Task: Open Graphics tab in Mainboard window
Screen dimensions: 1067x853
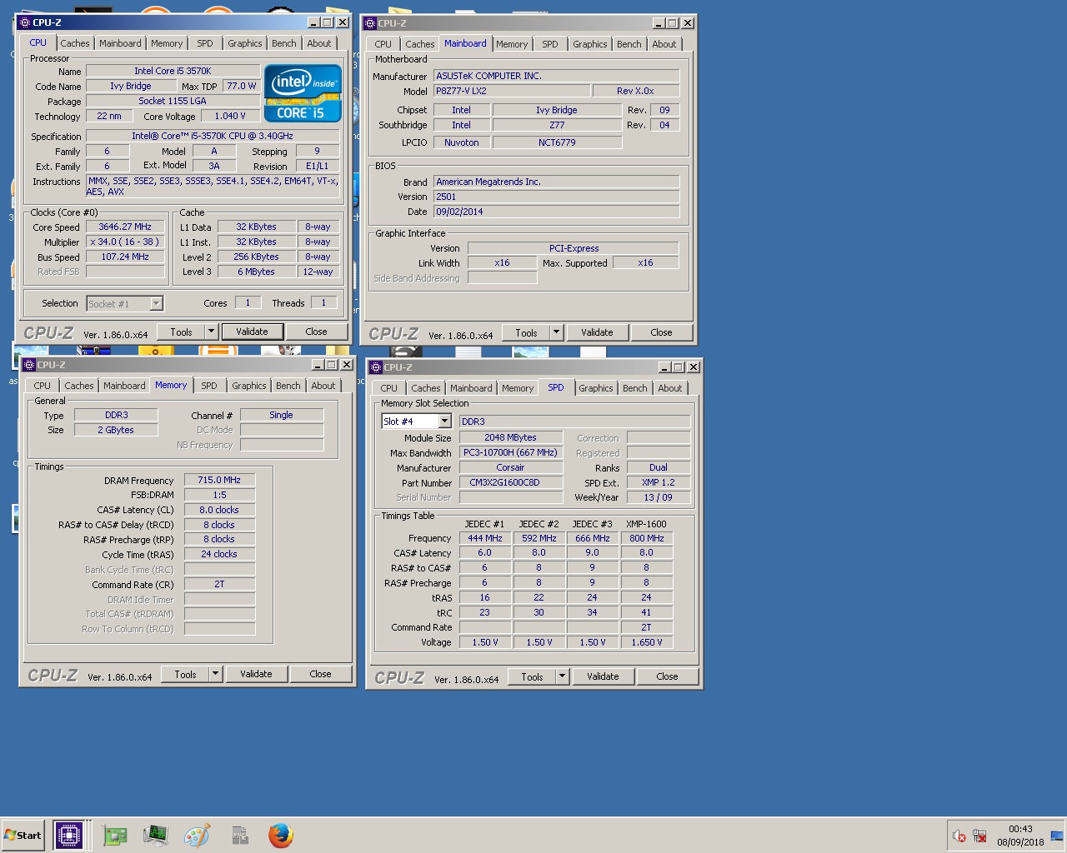Action: pyautogui.click(x=590, y=44)
